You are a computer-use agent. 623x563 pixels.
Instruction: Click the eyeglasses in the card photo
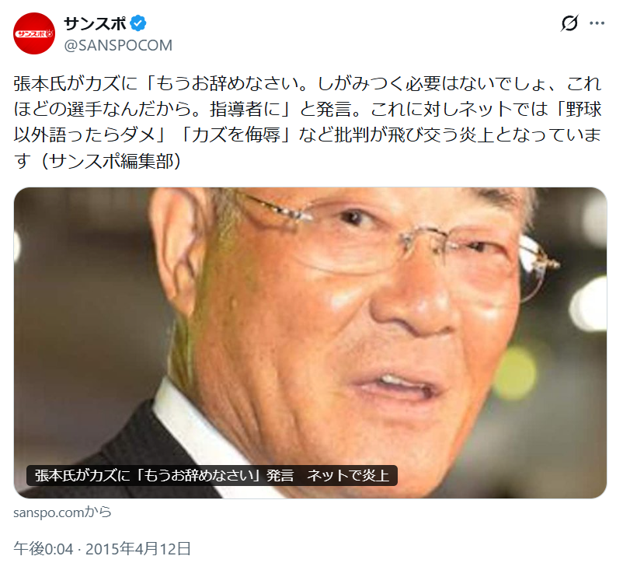point(397,243)
